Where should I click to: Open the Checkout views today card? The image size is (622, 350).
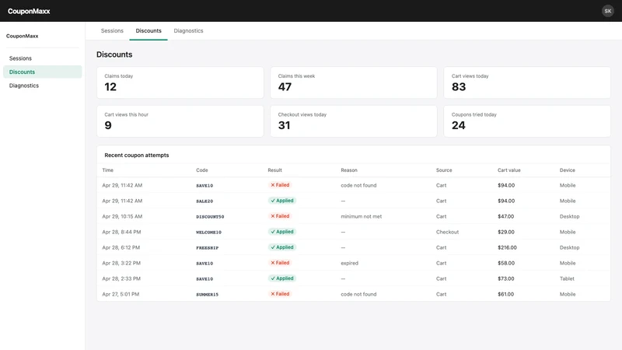(x=354, y=121)
